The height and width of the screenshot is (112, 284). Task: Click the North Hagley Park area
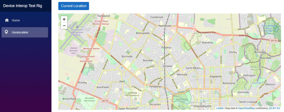[x=182, y=100]
